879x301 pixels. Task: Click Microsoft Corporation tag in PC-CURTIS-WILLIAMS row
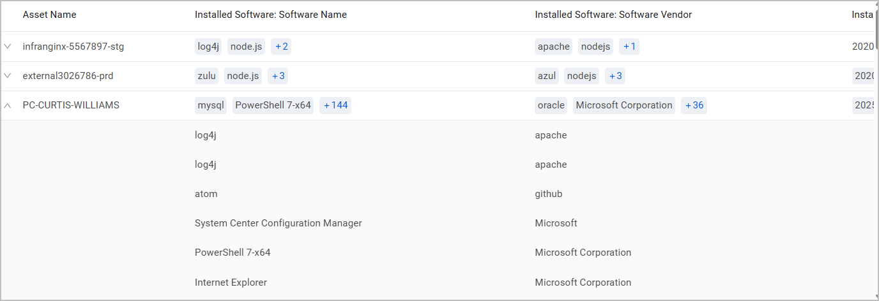tap(624, 105)
